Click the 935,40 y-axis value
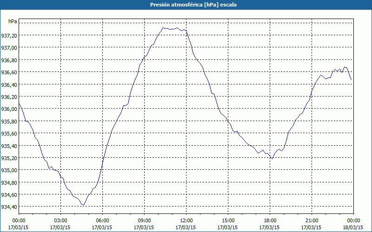 (x=9, y=146)
